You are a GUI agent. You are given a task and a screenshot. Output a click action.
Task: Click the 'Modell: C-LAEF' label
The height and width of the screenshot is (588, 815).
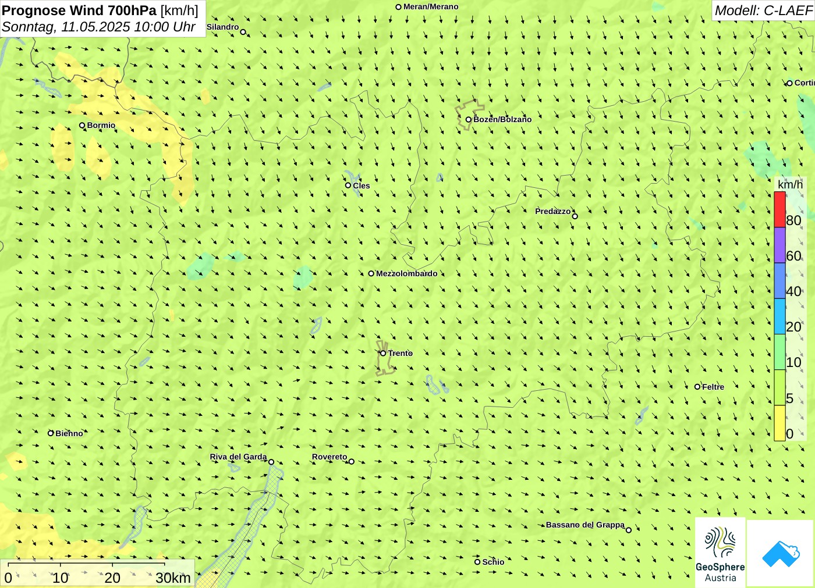point(763,10)
